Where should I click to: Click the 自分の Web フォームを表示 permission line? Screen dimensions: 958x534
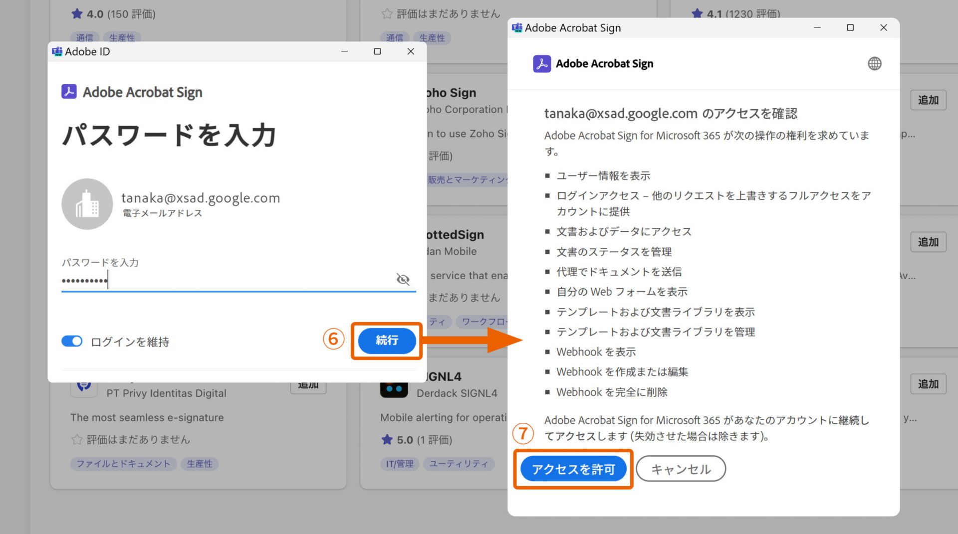(622, 292)
